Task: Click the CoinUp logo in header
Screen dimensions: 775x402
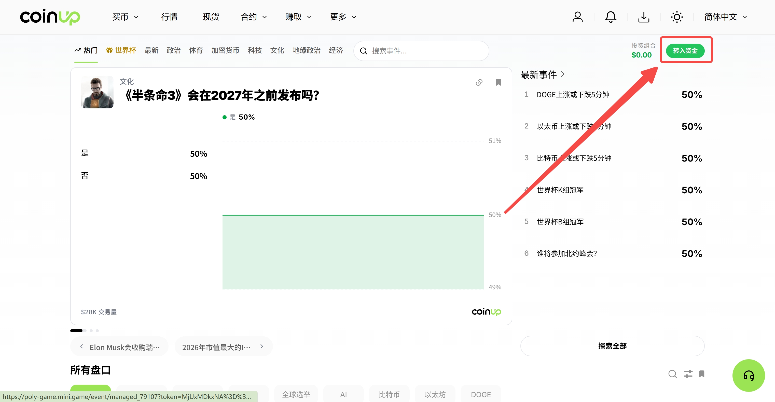Action: 50,17
